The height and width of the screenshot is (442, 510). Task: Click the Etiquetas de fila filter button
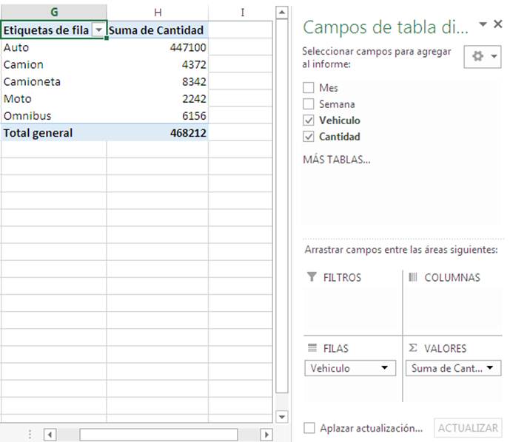[99, 30]
